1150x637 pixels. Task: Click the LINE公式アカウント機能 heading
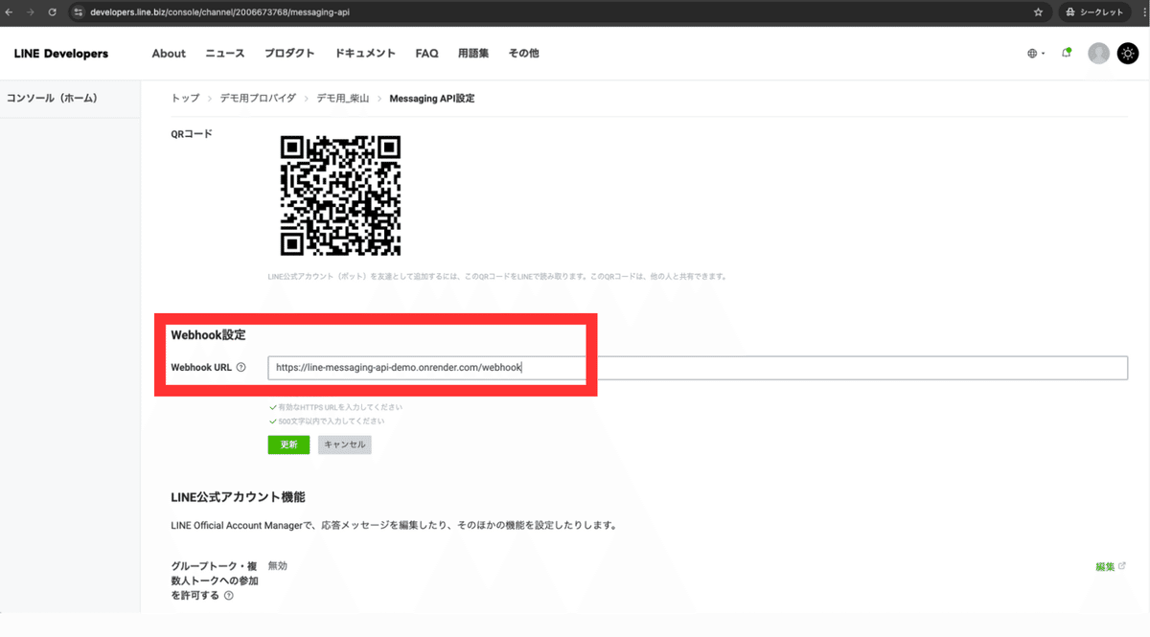pos(238,497)
